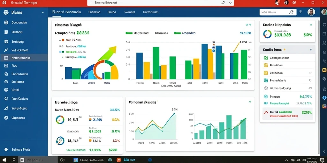
Task: Click the green icon in first Doobis list row
Action: tap(266, 58)
